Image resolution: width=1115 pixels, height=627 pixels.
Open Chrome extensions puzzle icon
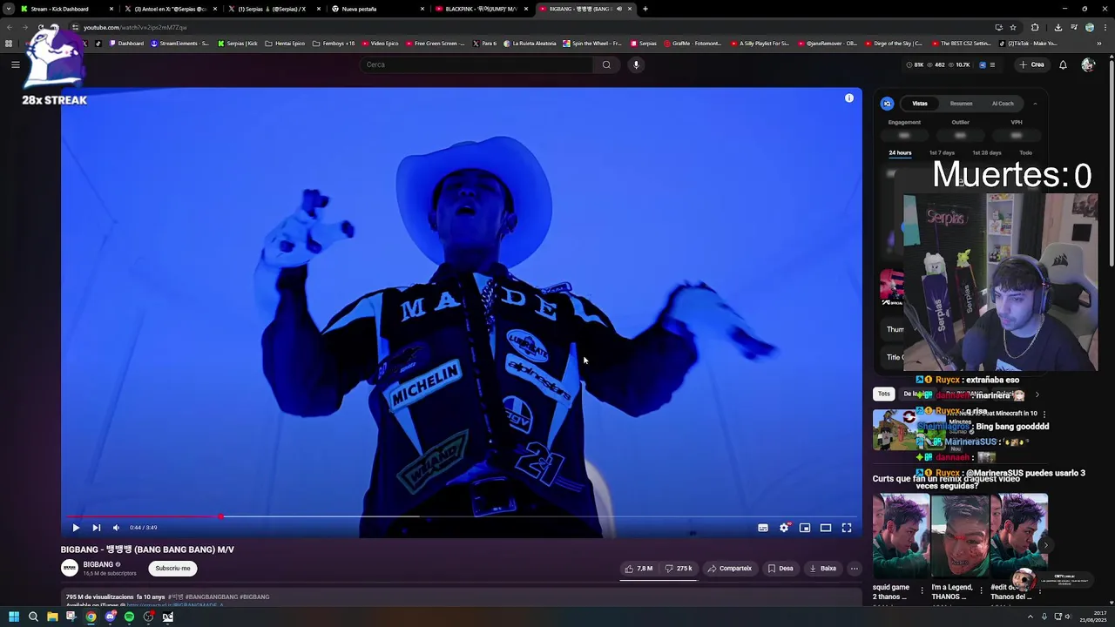(x=1035, y=27)
